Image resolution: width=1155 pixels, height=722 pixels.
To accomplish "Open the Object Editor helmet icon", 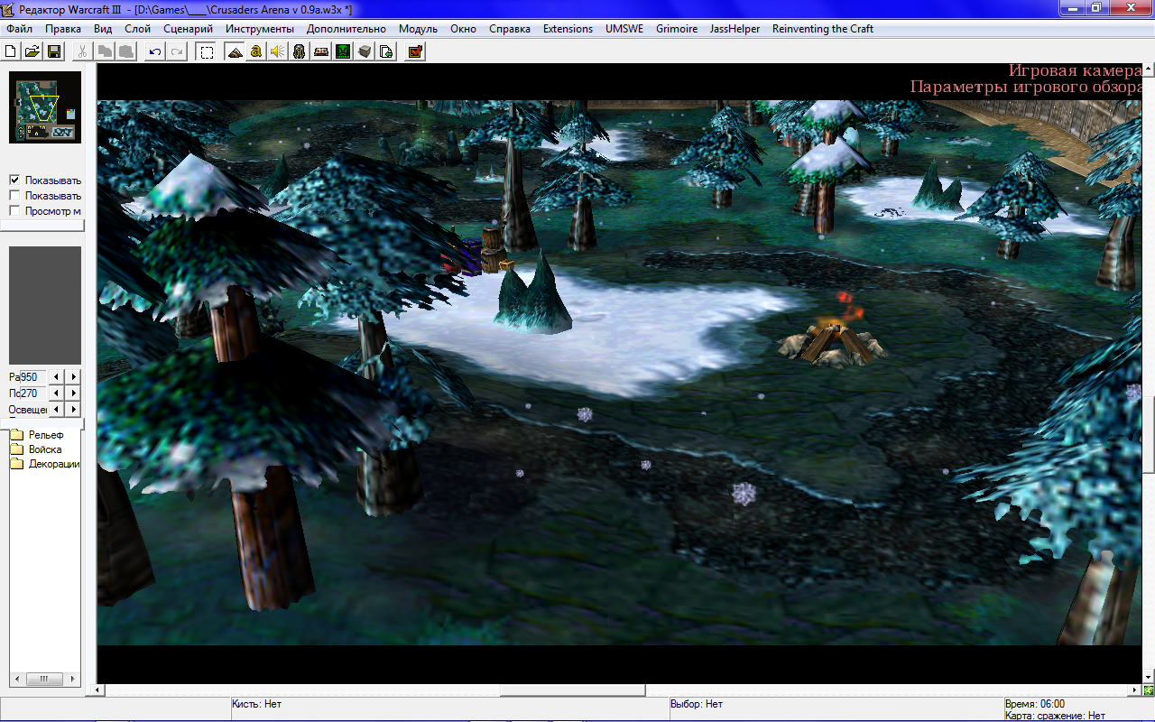I will [300, 51].
